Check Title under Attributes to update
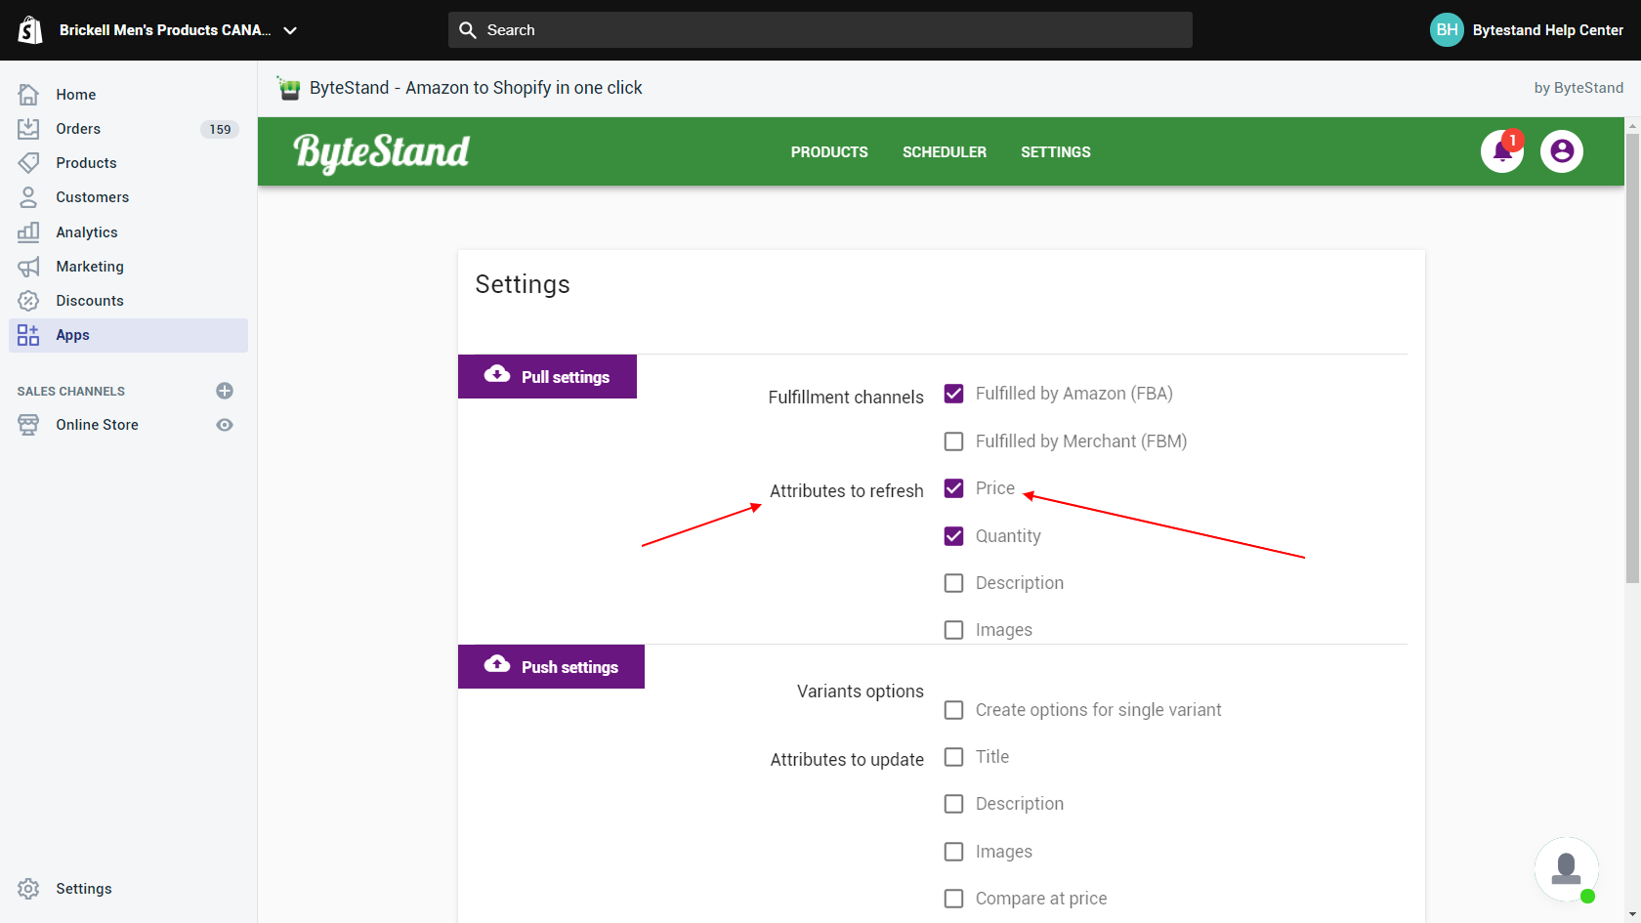This screenshot has height=923, width=1641. click(x=954, y=757)
